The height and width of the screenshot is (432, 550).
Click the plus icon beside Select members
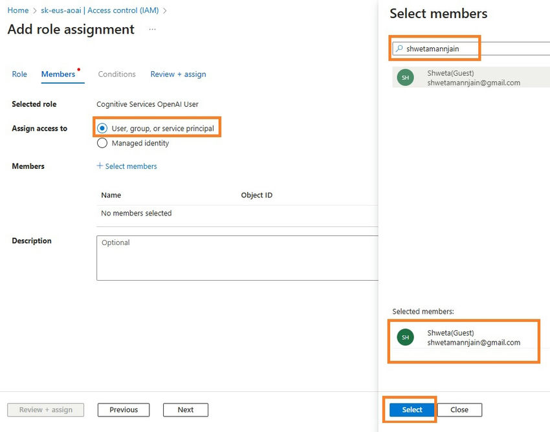coord(100,166)
